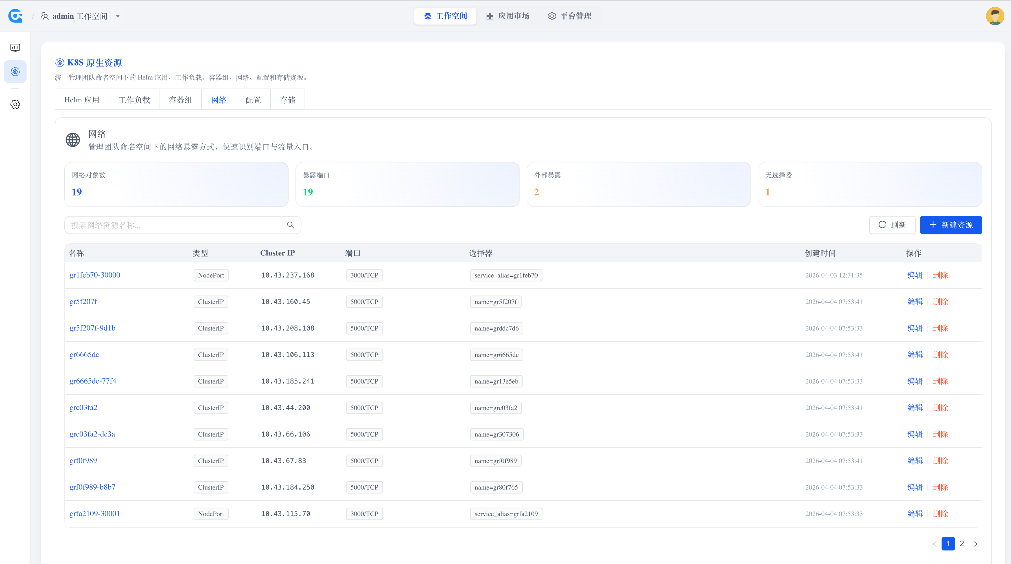Click the globe icon next to 网络 heading
The height and width of the screenshot is (564, 1011).
coord(73,140)
